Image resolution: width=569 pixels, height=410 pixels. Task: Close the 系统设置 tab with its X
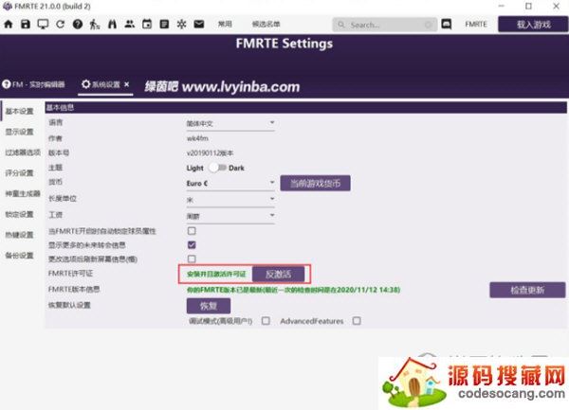click(x=127, y=84)
